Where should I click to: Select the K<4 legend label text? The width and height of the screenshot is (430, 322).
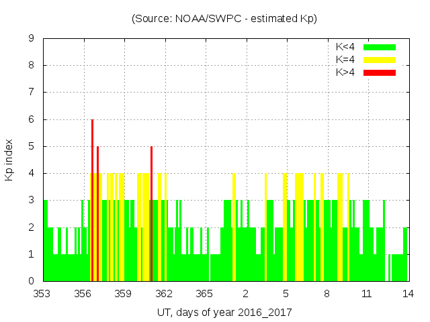point(346,47)
